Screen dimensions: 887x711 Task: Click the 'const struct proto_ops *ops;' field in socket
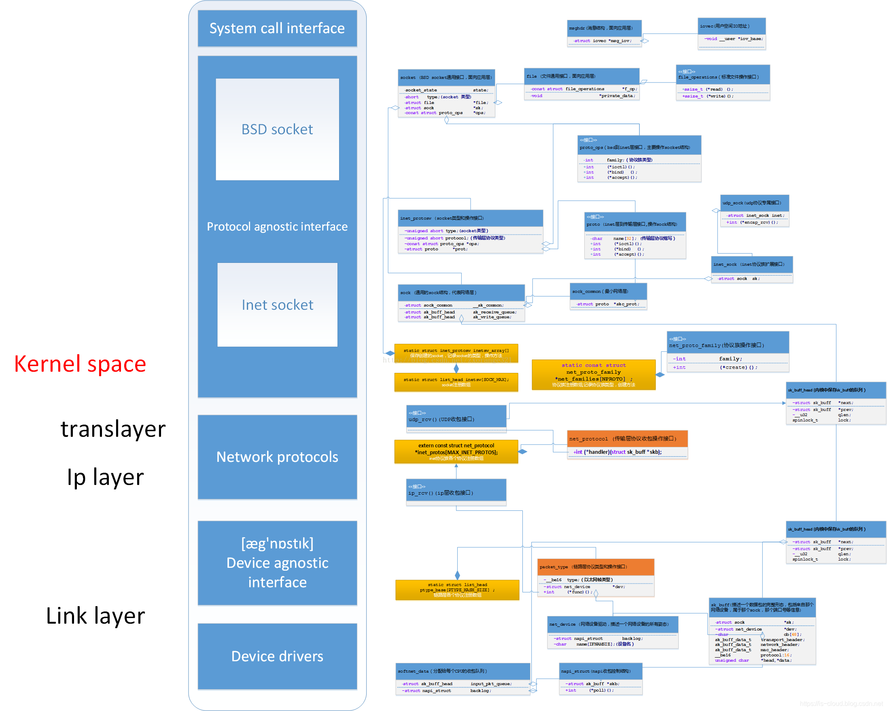tap(445, 113)
